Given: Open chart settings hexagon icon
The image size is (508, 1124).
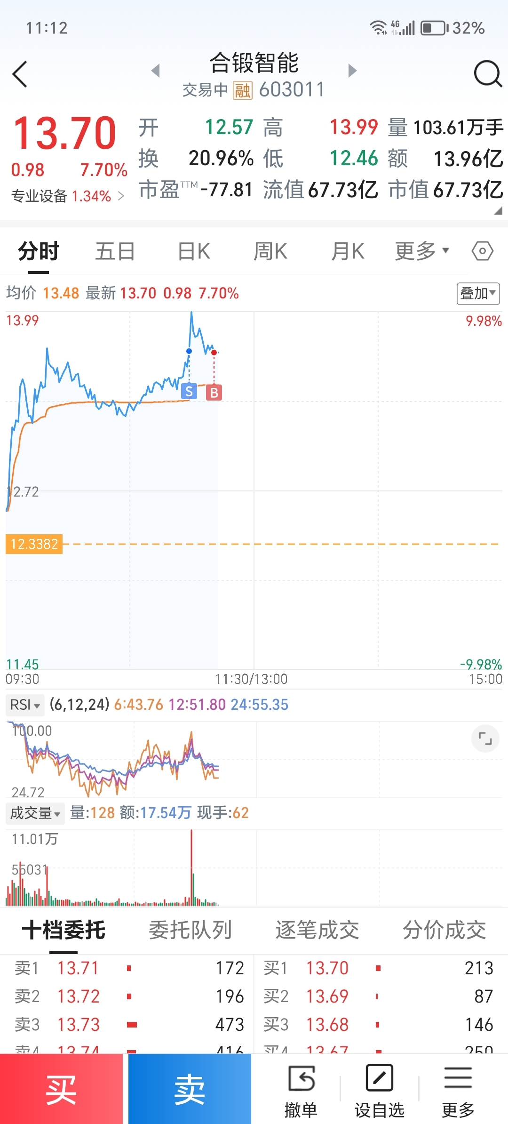Looking at the screenshot, I should pyautogui.click(x=483, y=251).
